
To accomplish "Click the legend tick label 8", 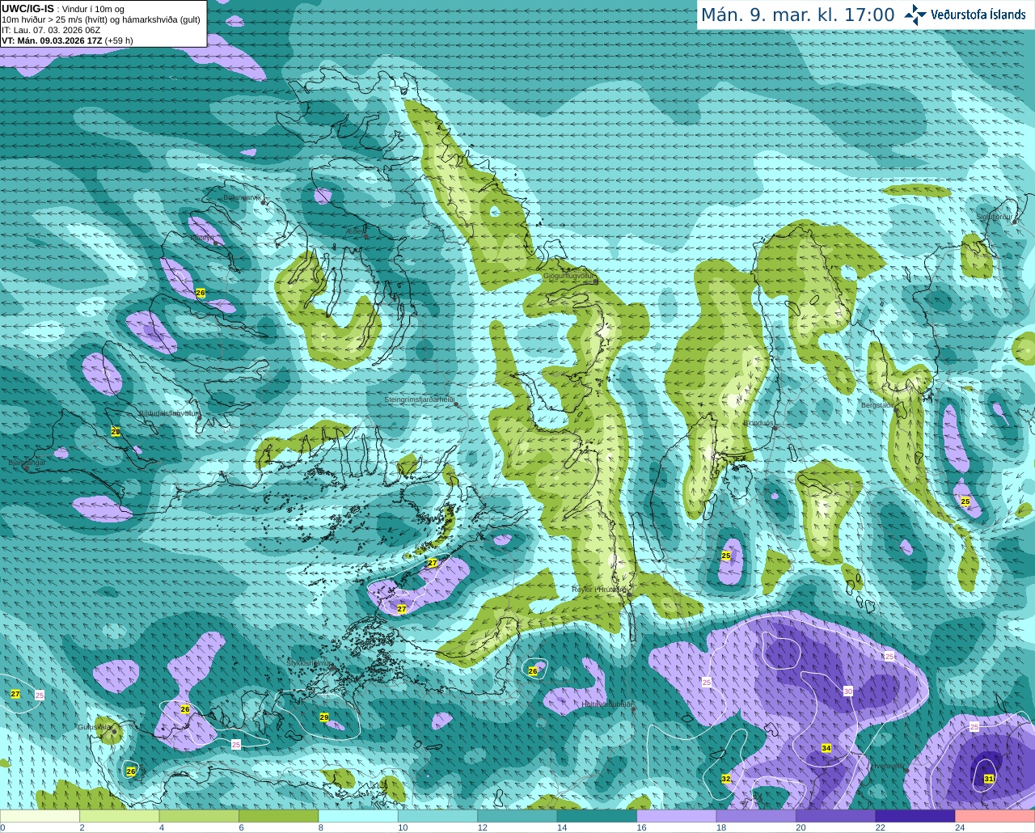I will click(x=321, y=827).
